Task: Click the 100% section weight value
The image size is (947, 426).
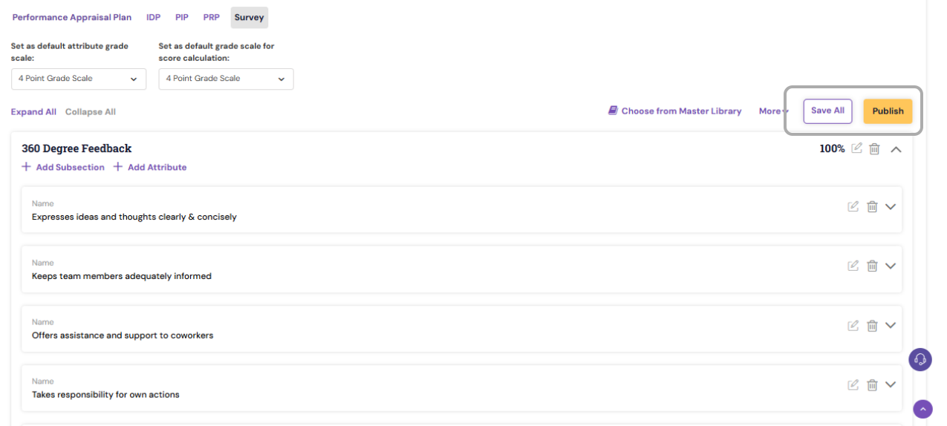Action: tap(832, 148)
